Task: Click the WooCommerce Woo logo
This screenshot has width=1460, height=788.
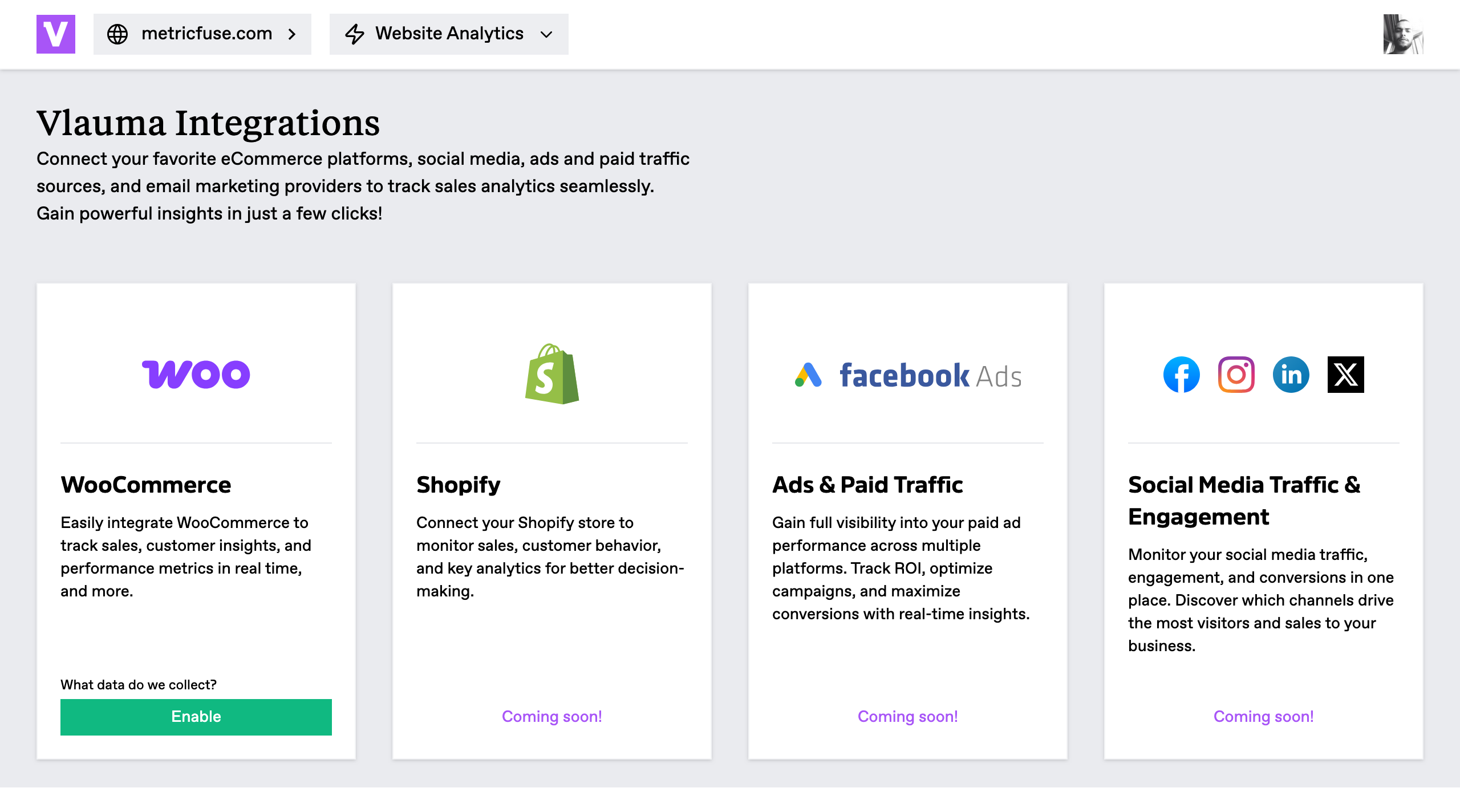Action: pyautogui.click(x=196, y=374)
